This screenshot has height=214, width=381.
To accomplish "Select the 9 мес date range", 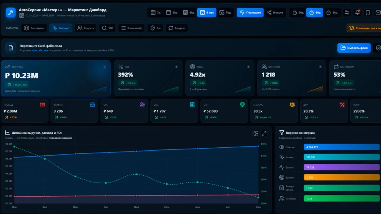I will pos(207,13).
